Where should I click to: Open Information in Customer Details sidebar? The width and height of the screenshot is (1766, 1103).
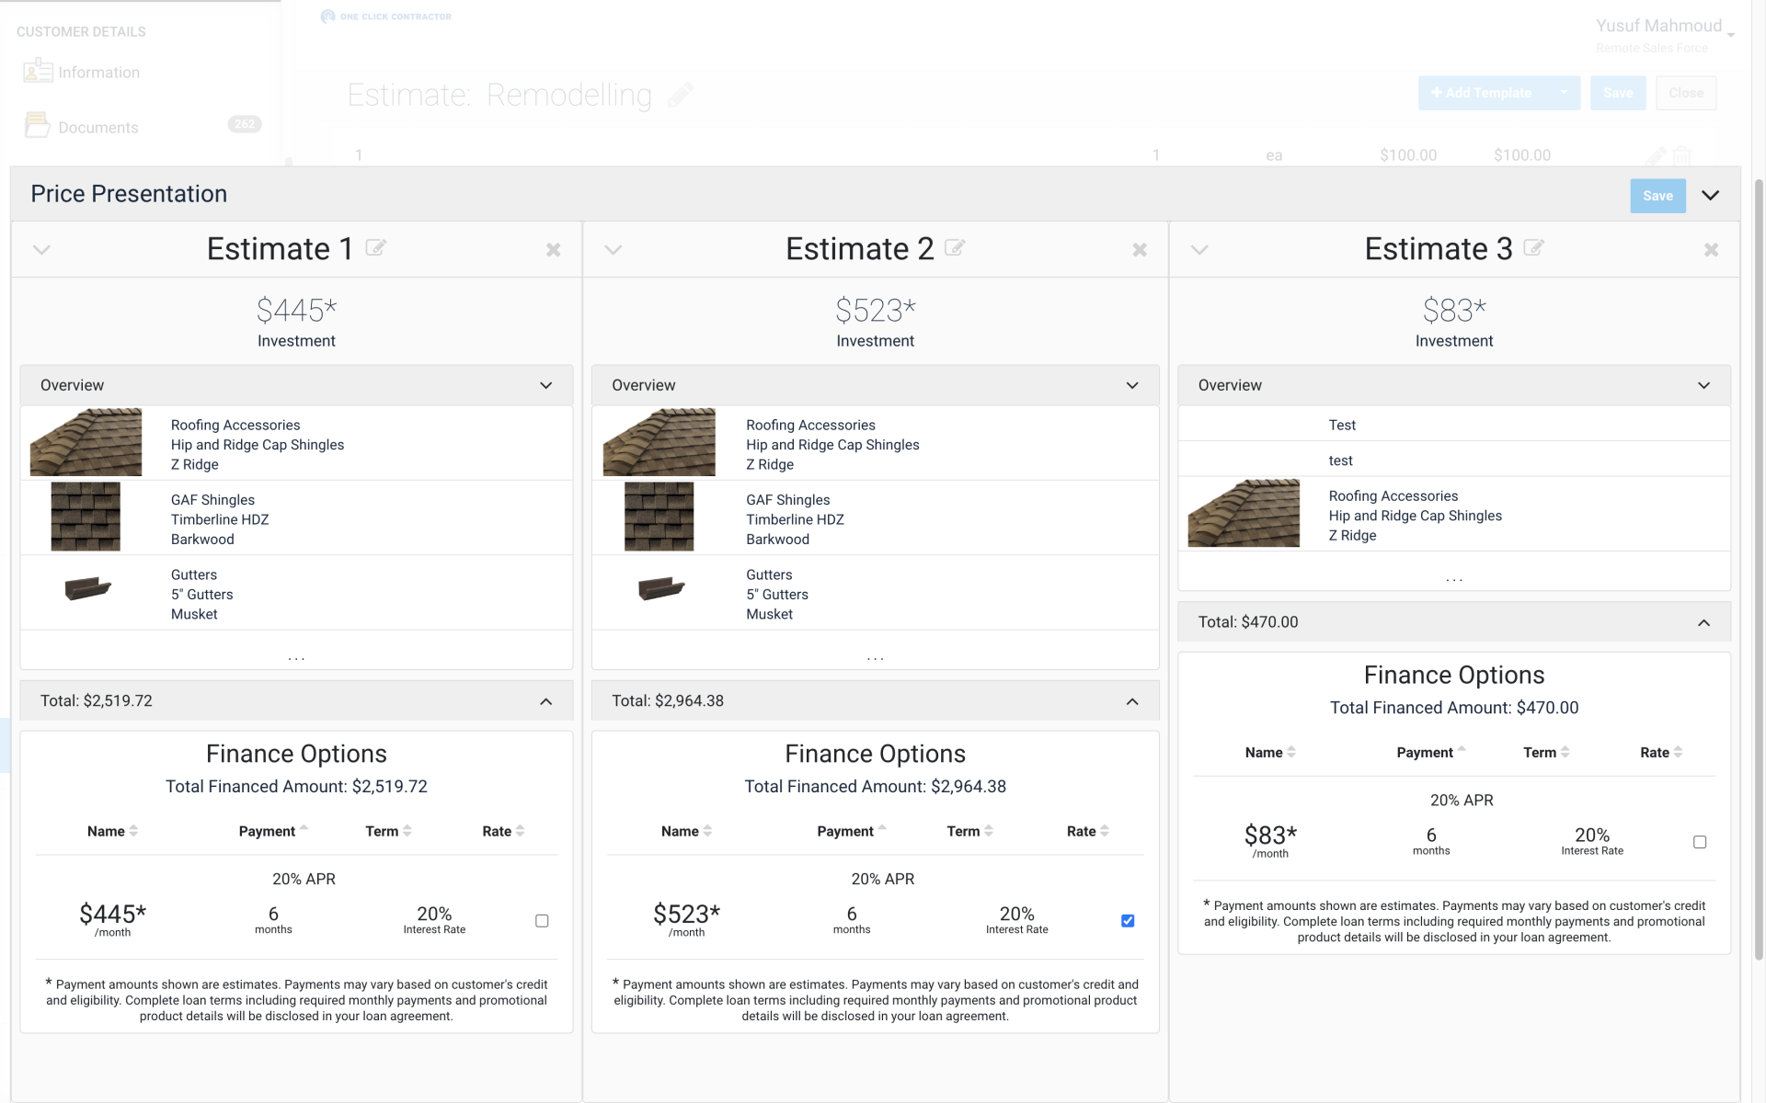pos(98,72)
